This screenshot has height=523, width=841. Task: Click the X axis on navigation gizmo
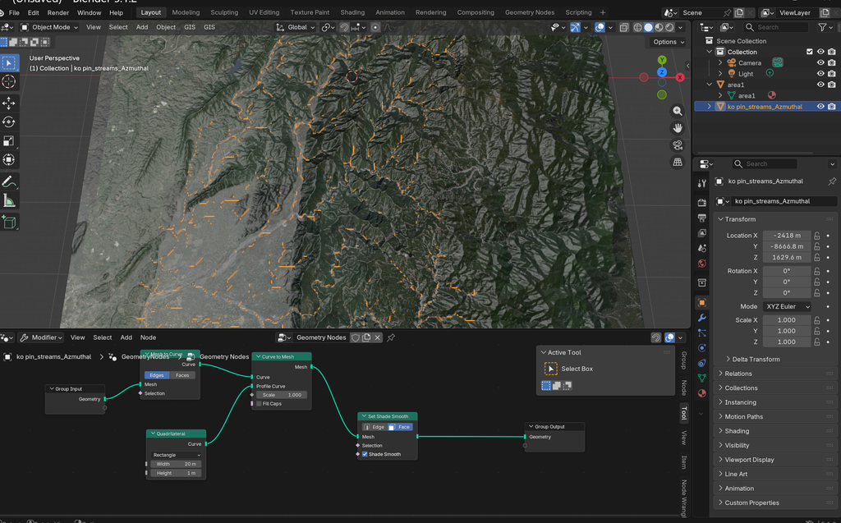(680, 77)
